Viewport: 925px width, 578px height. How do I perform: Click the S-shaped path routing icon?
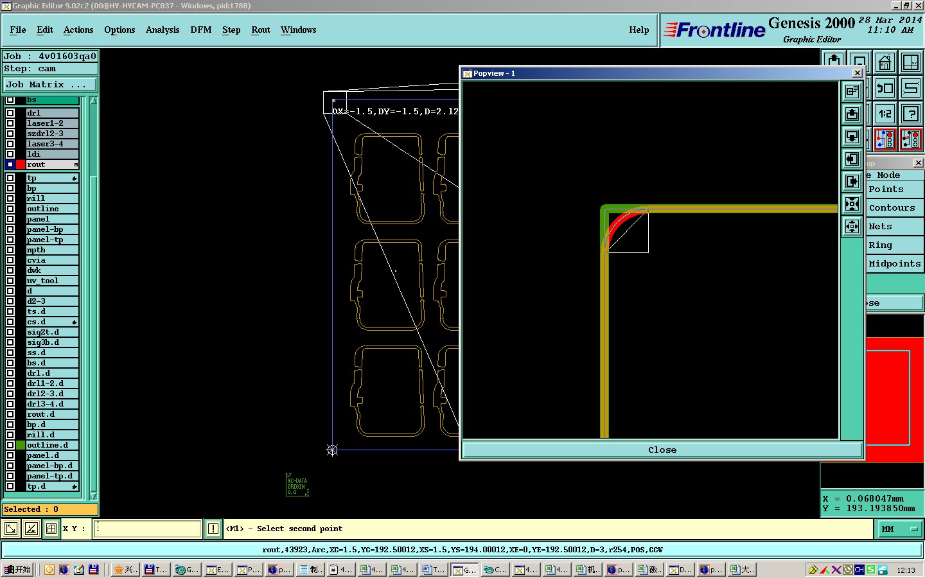910,88
